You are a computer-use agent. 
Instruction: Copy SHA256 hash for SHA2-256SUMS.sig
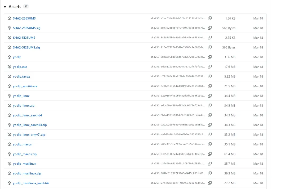pos(210,28)
